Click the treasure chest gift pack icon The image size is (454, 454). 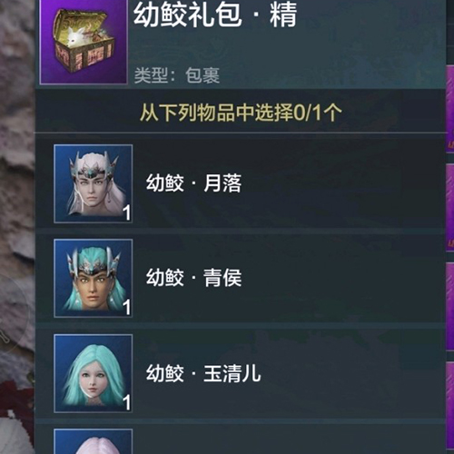[84, 42]
